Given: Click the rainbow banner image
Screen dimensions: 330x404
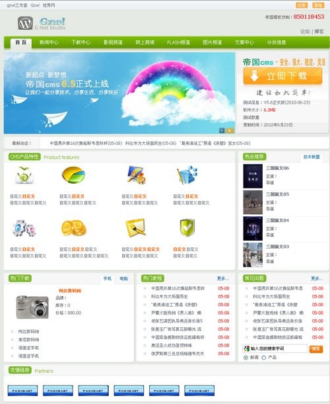Looking at the screenshot, I should pos(119,93).
